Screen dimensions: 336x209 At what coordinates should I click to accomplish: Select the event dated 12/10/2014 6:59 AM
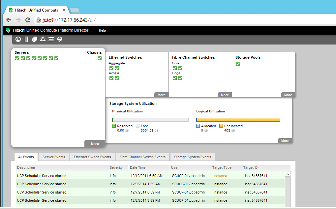150,176
